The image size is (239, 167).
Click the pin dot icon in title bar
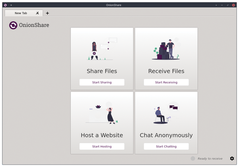click(11, 5)
